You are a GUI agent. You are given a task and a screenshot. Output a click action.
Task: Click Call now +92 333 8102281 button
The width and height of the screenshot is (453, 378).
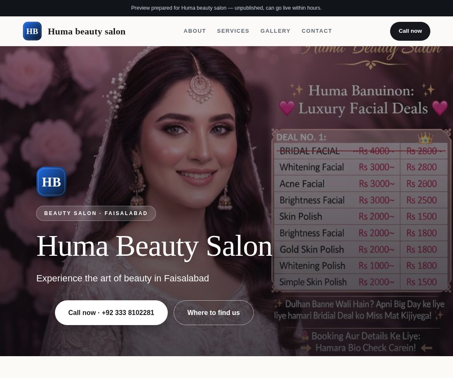111,312
